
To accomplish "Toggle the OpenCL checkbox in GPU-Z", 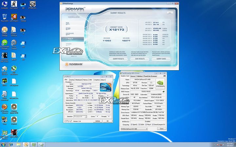I will coord(131,124).
